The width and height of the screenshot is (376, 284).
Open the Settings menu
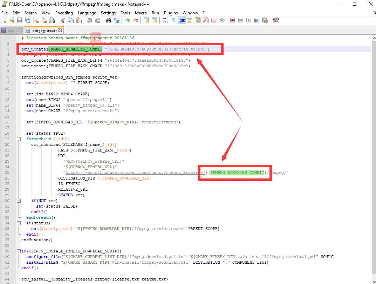[x=108, y=13]
